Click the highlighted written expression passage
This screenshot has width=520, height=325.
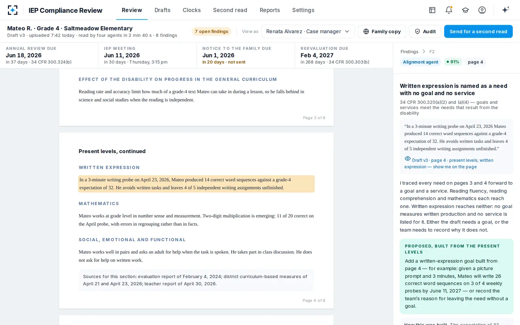[196, 184]
